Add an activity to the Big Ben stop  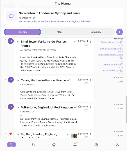(x=121, y=135)
